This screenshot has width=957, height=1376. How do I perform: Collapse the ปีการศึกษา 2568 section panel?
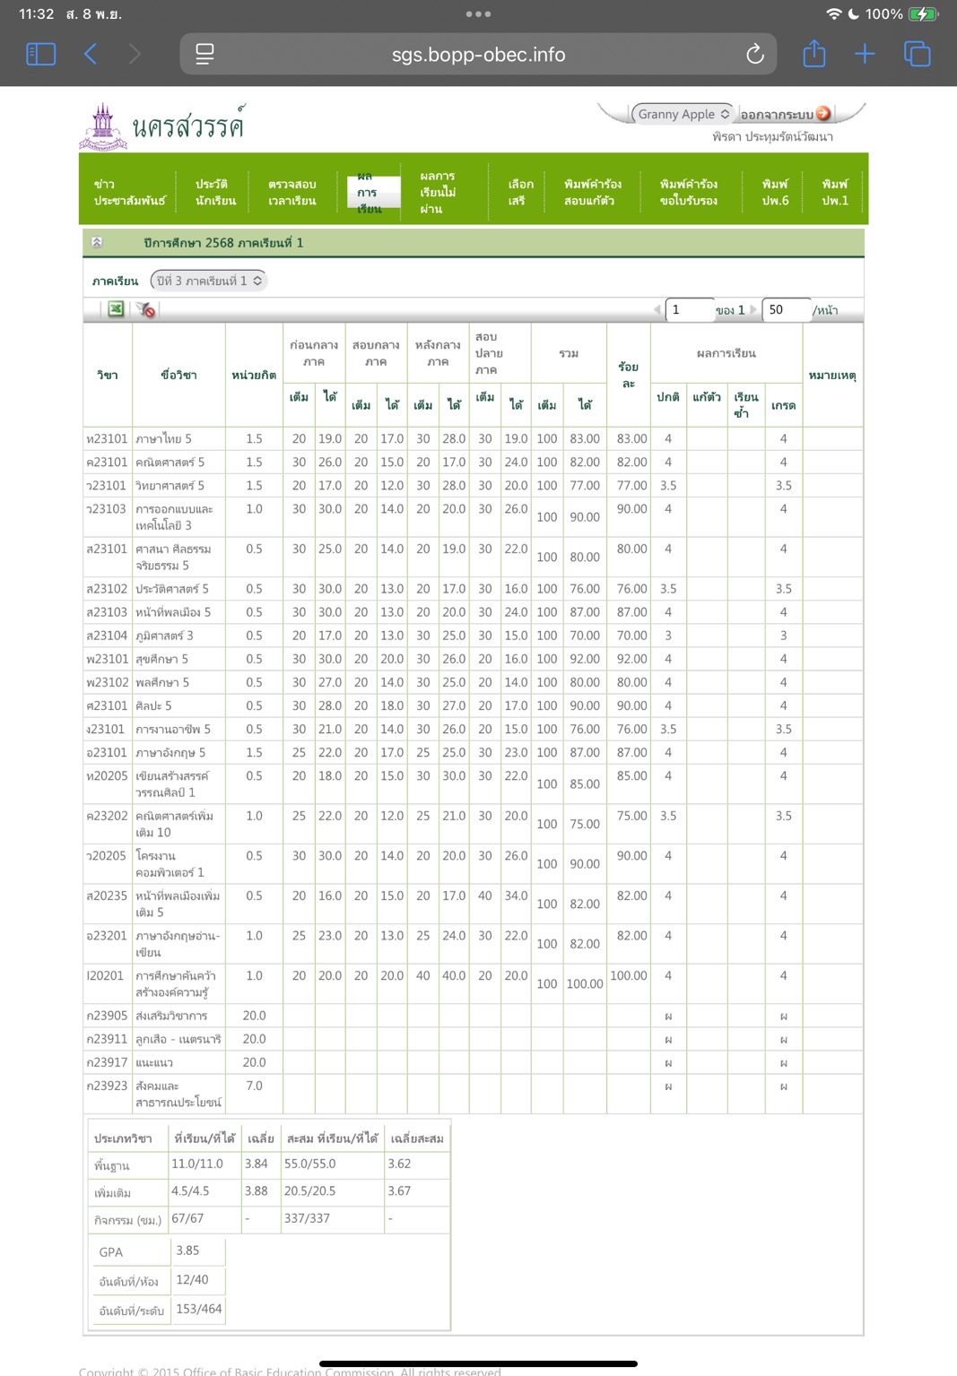(97, 242)
